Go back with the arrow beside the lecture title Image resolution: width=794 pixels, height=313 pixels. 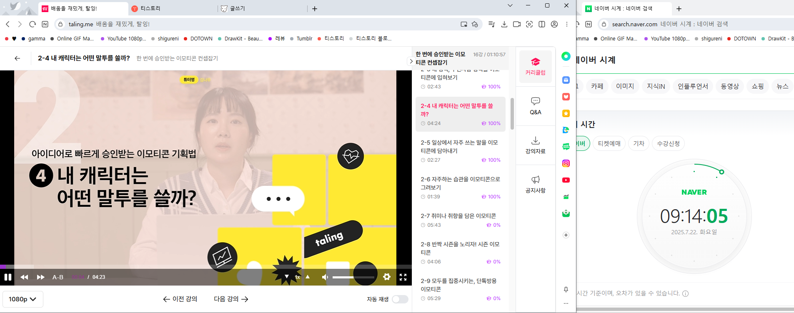pos(17,58)
